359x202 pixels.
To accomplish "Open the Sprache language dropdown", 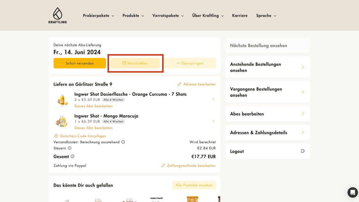I will point(266,16).
